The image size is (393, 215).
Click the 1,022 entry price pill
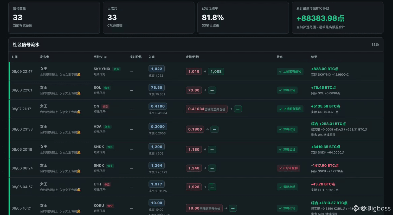157,69
